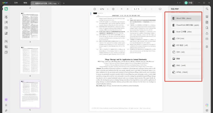This screenshot has height=113, width=213.
Task: Jump to the first page
Action: (121, 9)
